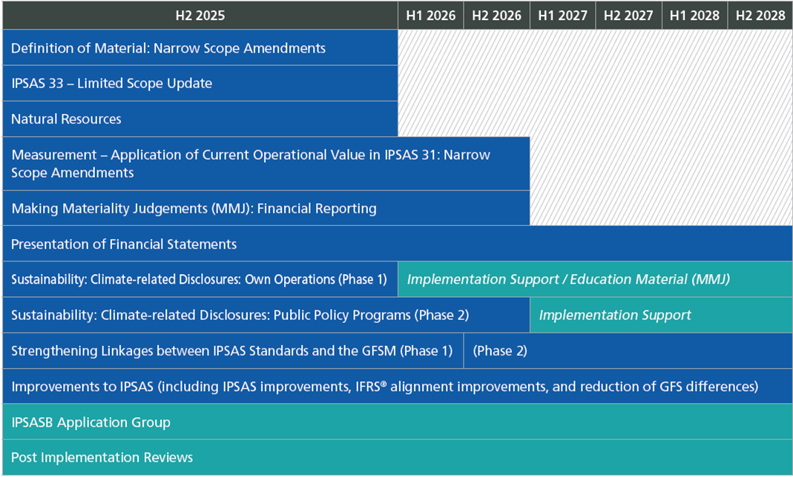Click the H2 2028 column header
The height and width of the screenshot is (477, 793).
pyautogui.click(x=760, y=15)
